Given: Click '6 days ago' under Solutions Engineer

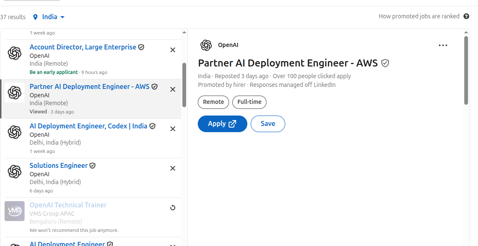Looking at the screenshot, I should click(41, 191).
